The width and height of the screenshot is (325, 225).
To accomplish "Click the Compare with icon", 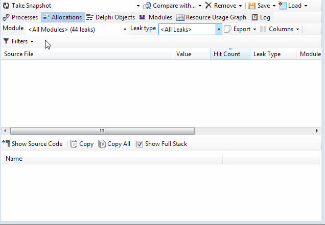I will tap(147, 6).
